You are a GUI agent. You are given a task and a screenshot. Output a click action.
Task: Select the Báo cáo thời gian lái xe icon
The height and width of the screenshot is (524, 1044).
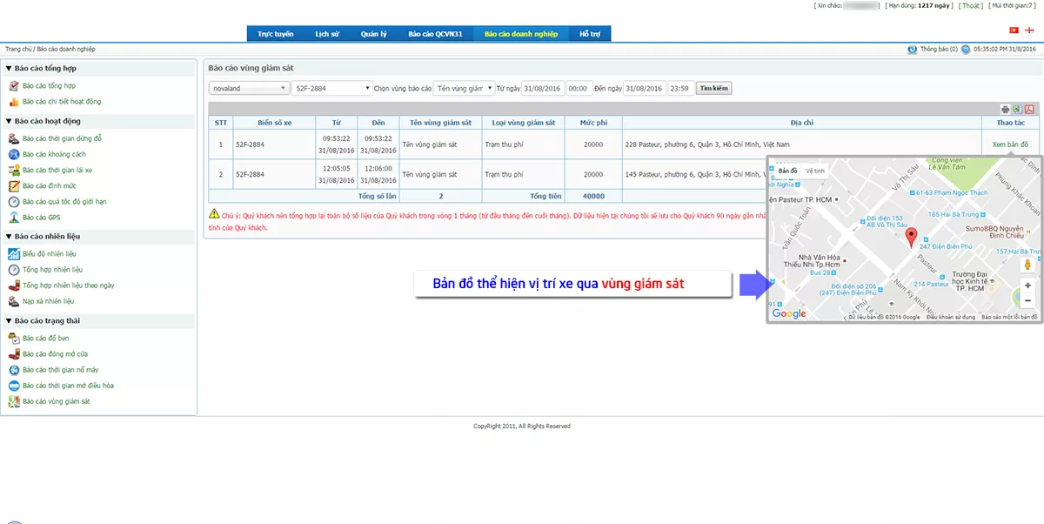pos(14,170)
